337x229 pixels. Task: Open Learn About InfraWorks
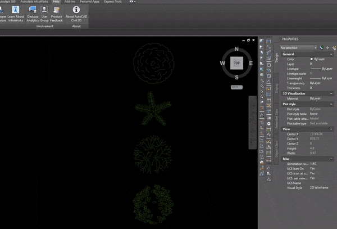[16, 14]
